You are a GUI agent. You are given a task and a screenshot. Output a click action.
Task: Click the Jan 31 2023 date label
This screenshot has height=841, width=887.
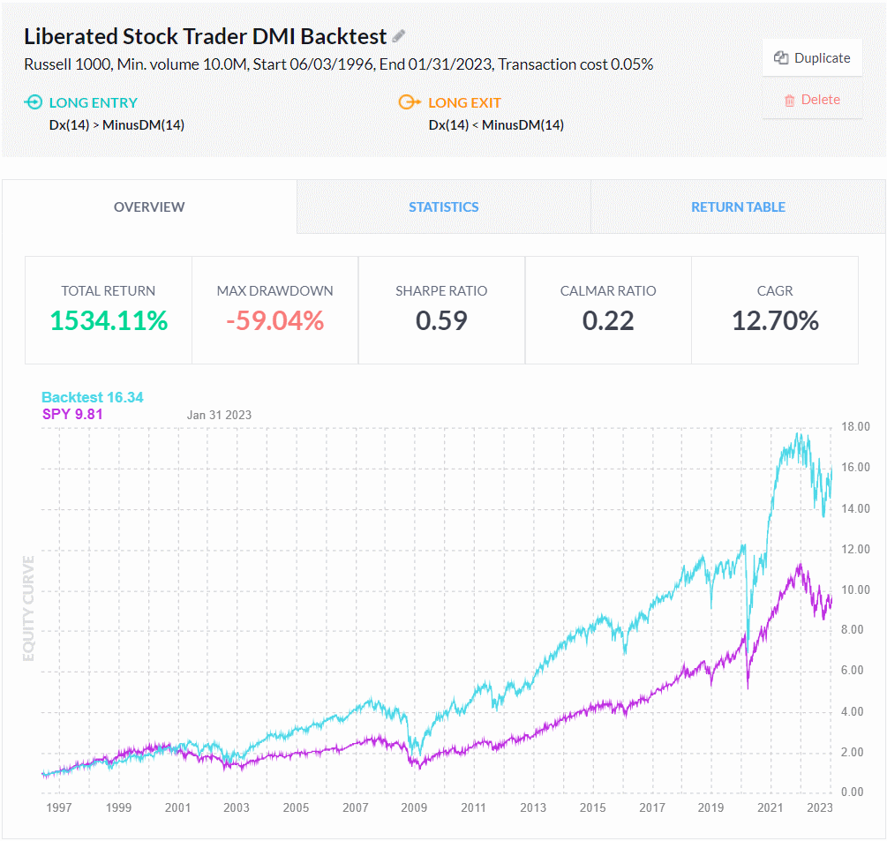pos(219,414)
